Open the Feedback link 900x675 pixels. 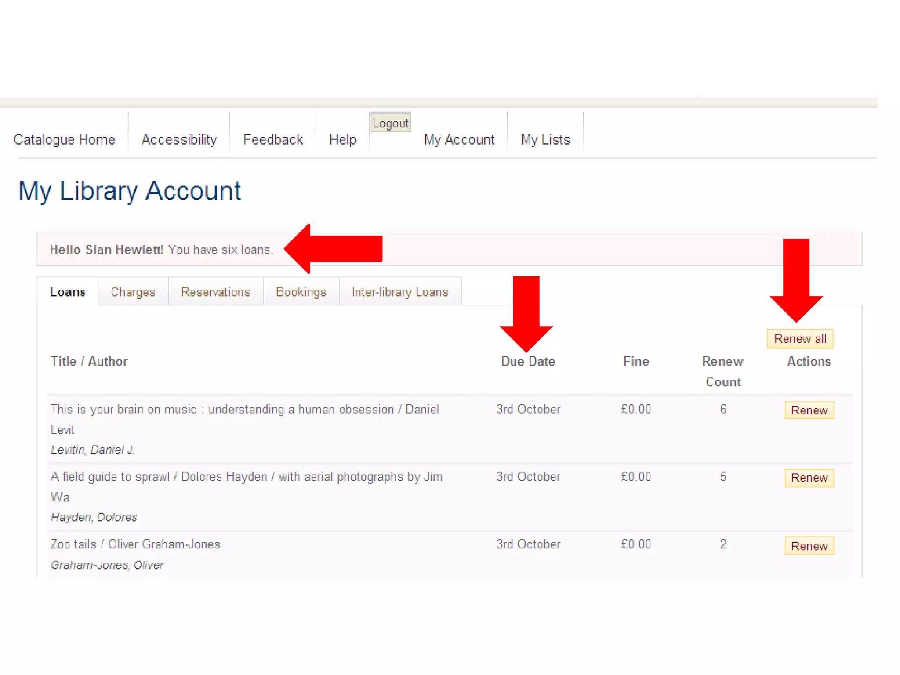point(273,140)
